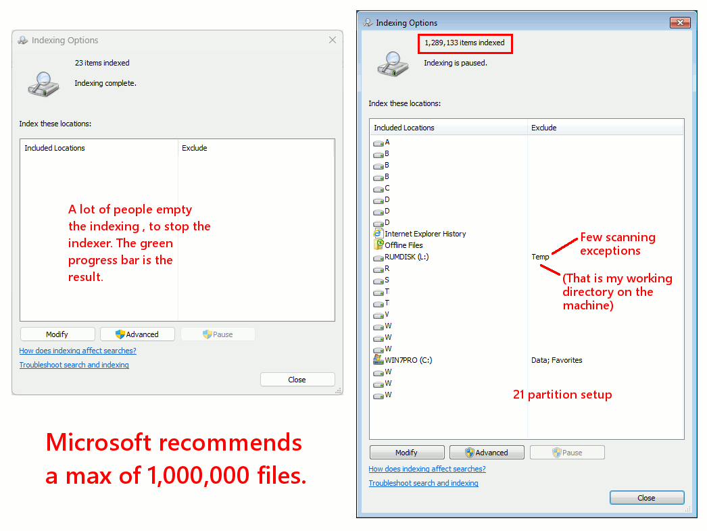Open Advanced in the right Windows 7 window

pos(487,452)
